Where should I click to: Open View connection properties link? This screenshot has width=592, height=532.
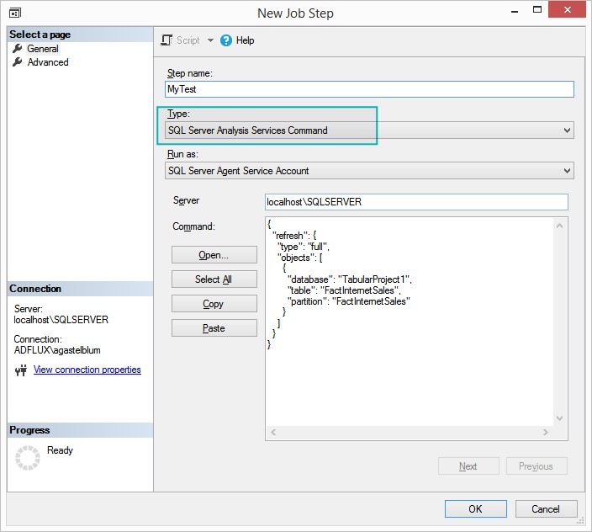coord(87,370)
